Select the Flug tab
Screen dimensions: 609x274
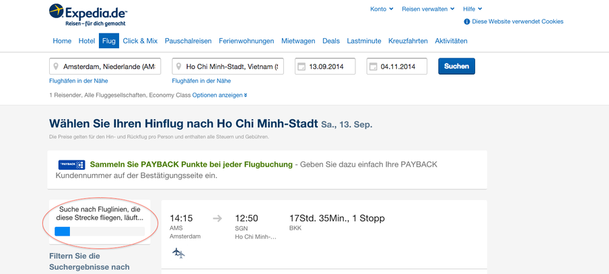pyautogui.click(x=109, y=41)
